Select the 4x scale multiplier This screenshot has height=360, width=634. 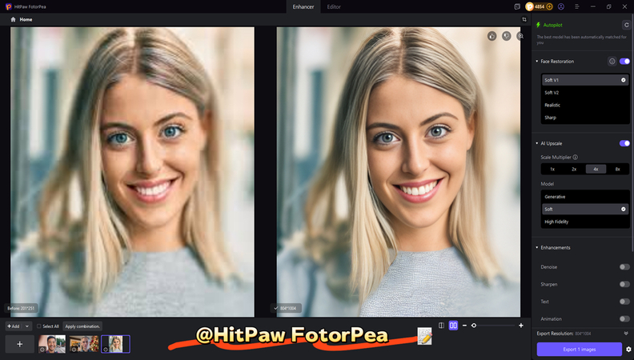[x=596, y=170]
